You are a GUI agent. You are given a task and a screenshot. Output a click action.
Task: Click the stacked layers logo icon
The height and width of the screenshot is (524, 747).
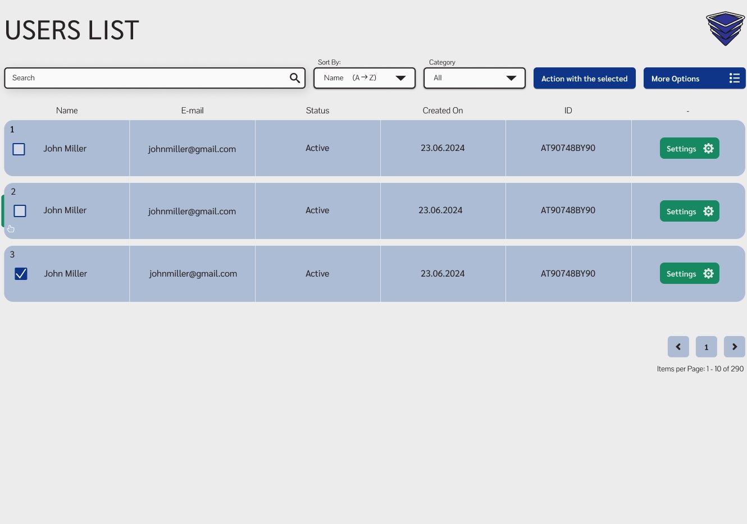[x=725, y=28]
